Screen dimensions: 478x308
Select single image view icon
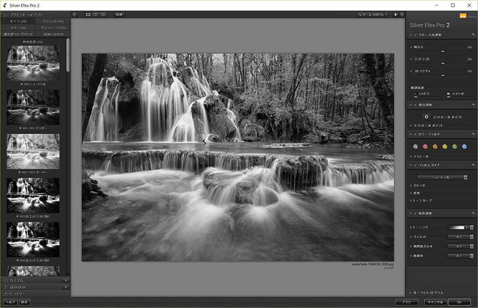88,14
